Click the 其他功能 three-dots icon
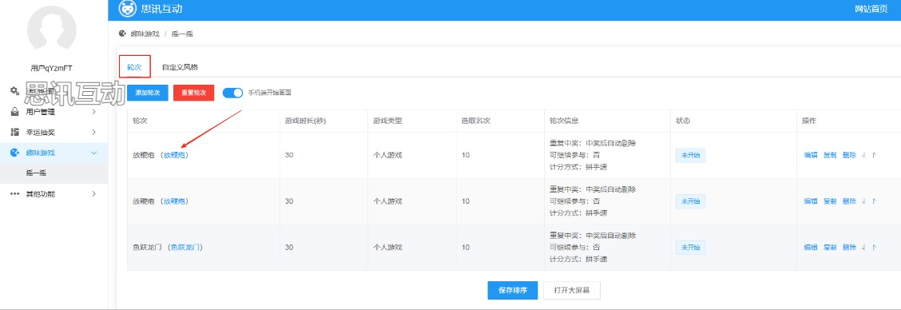The image size is (901, 310). pos(15,194)
